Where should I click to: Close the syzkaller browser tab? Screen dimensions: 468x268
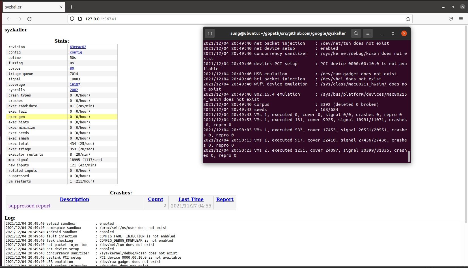[61, 7]
